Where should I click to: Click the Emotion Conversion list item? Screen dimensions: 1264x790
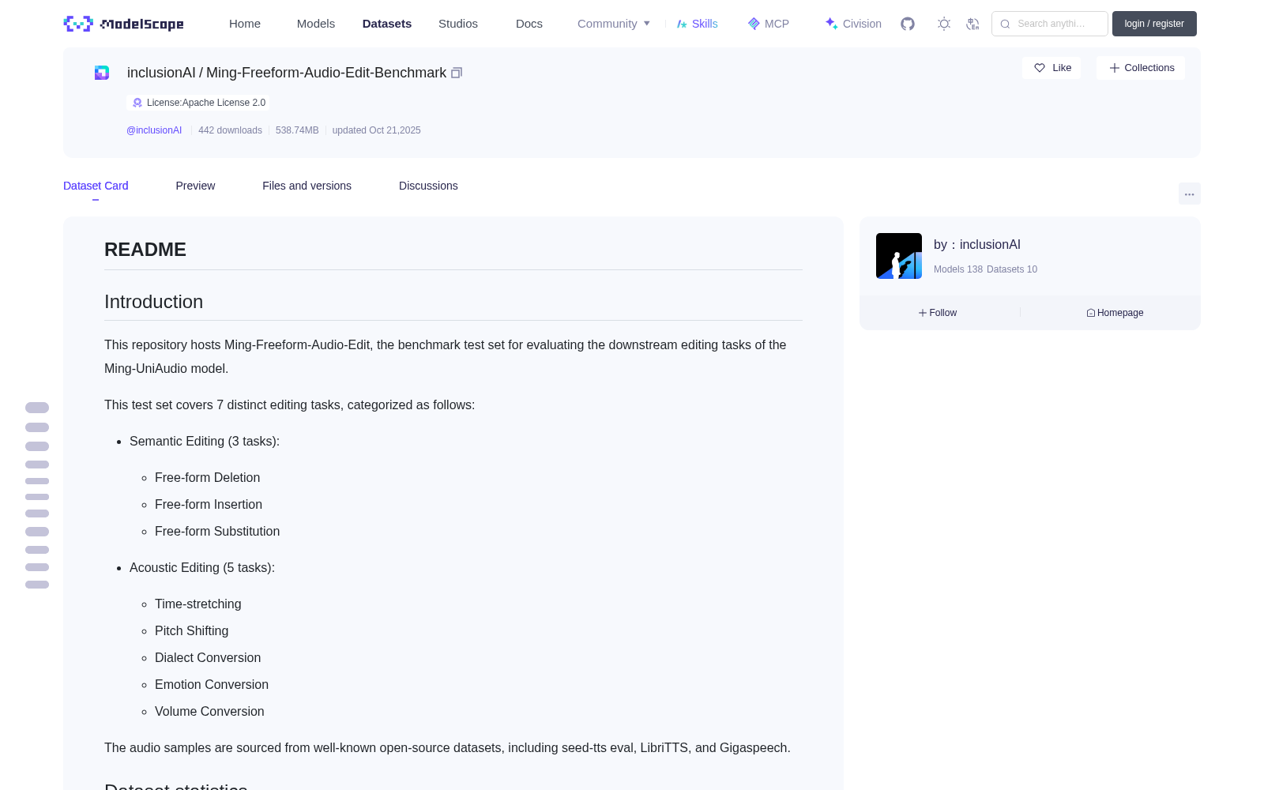click(x=212, y=684)
